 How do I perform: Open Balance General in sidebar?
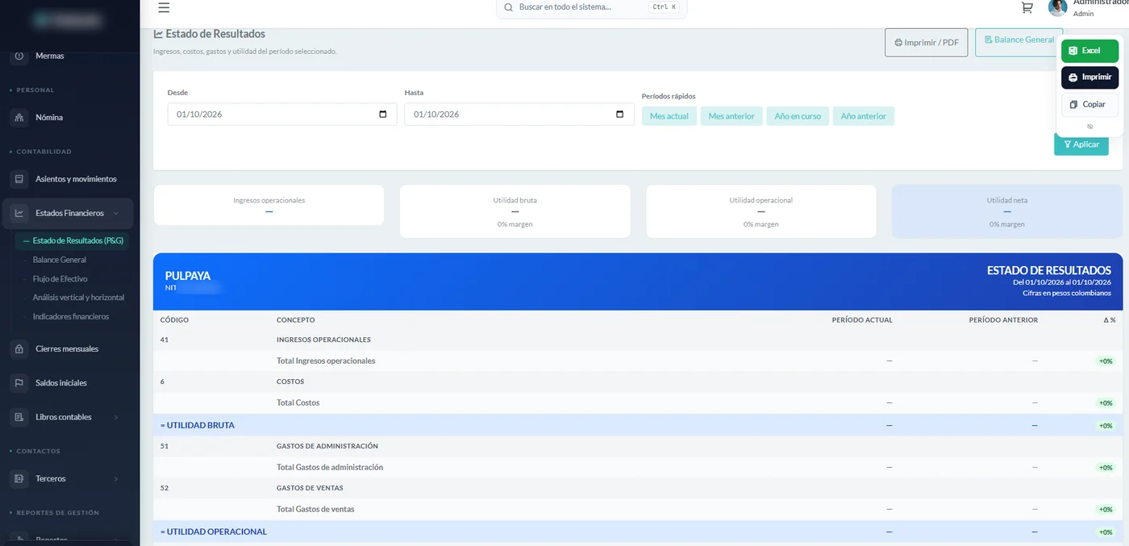[60, 260]
